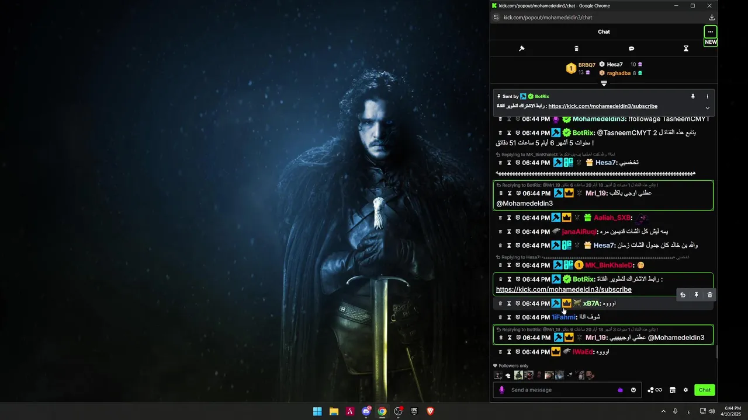Ban janaAlRuqi with the shield icon
Image resolution: width=748 pixels, height=420 pixels.
518,232
